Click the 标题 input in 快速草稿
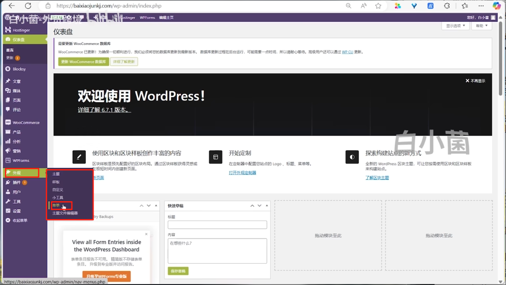 click(217, 225)
